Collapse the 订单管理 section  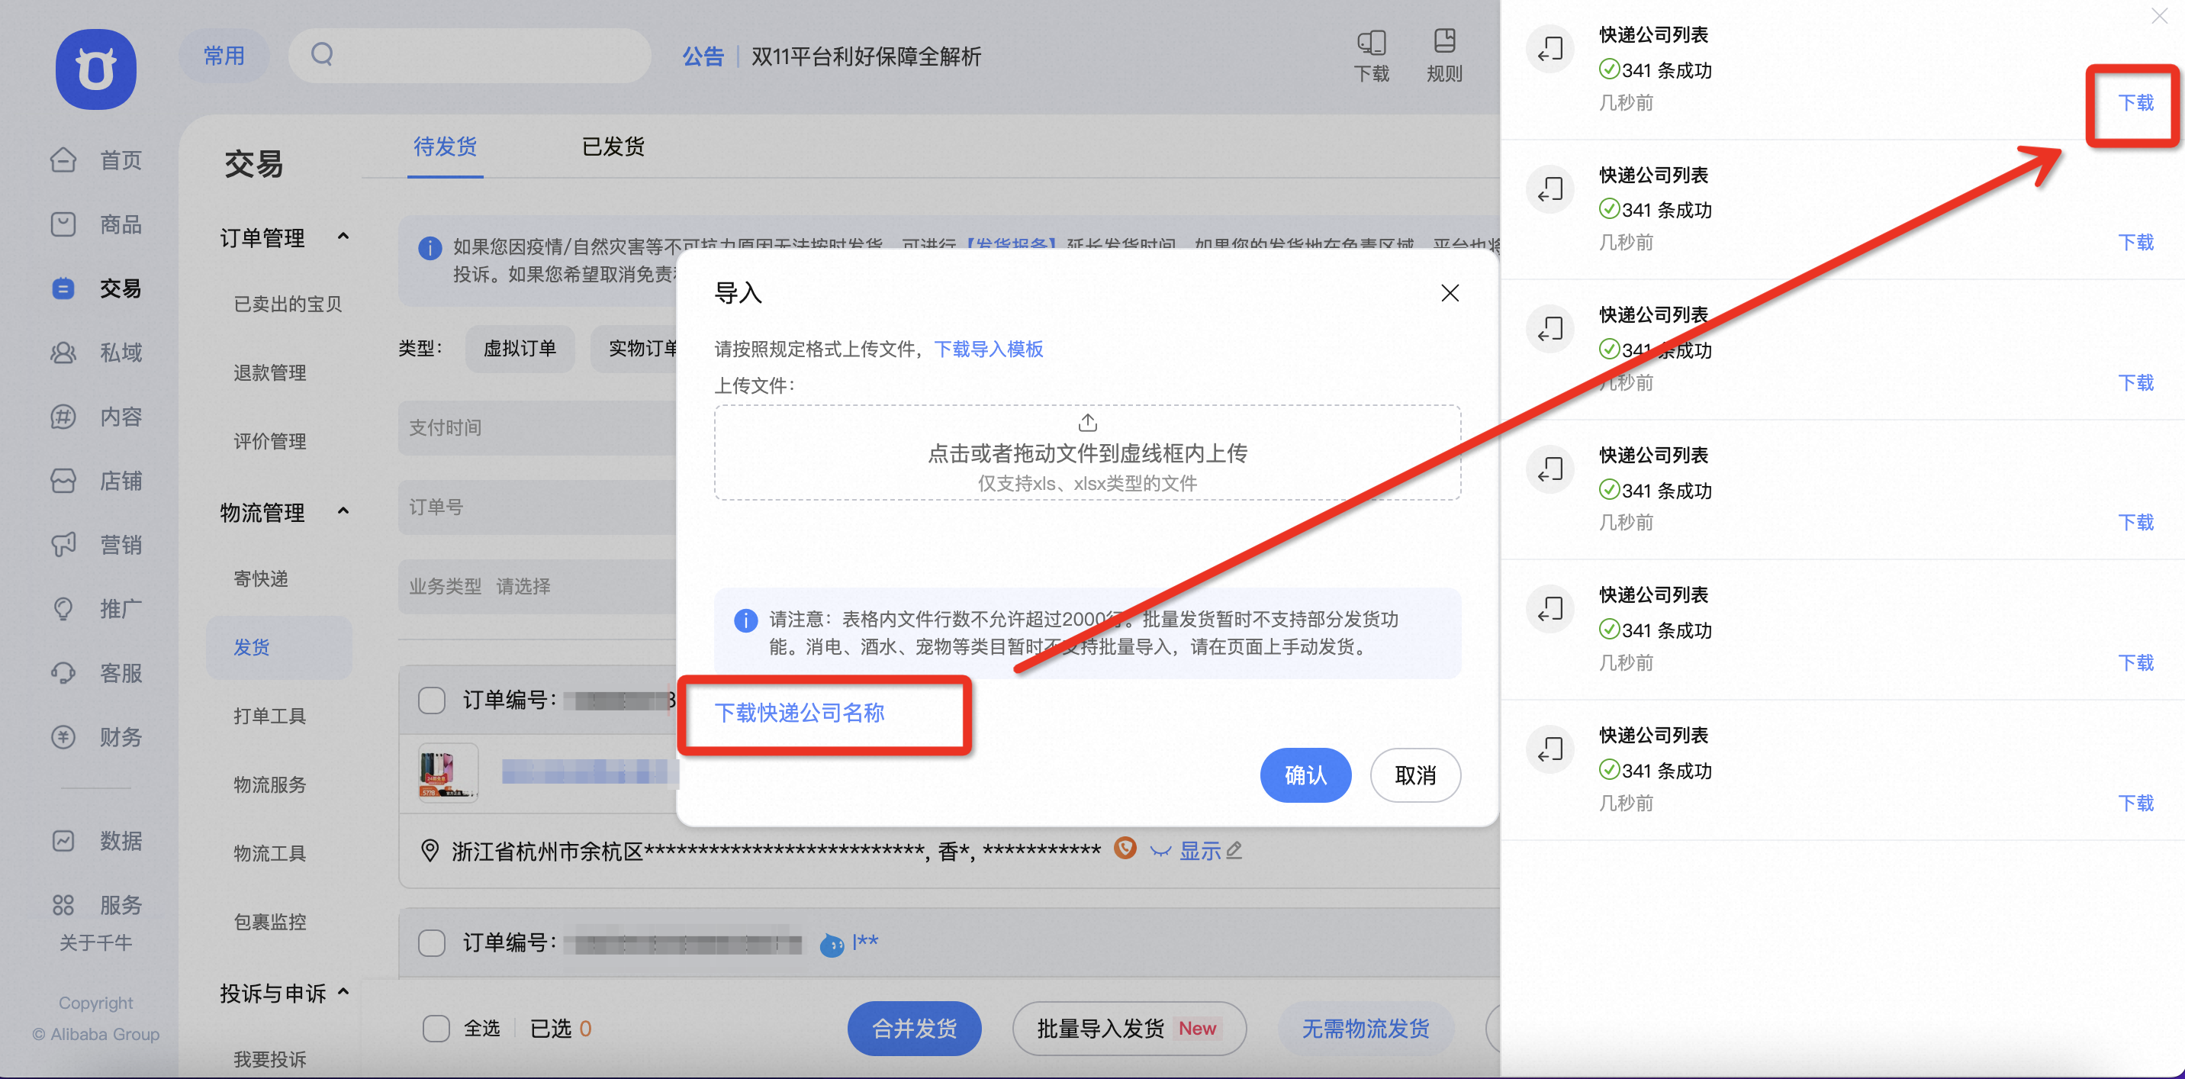tap(343, 237)
